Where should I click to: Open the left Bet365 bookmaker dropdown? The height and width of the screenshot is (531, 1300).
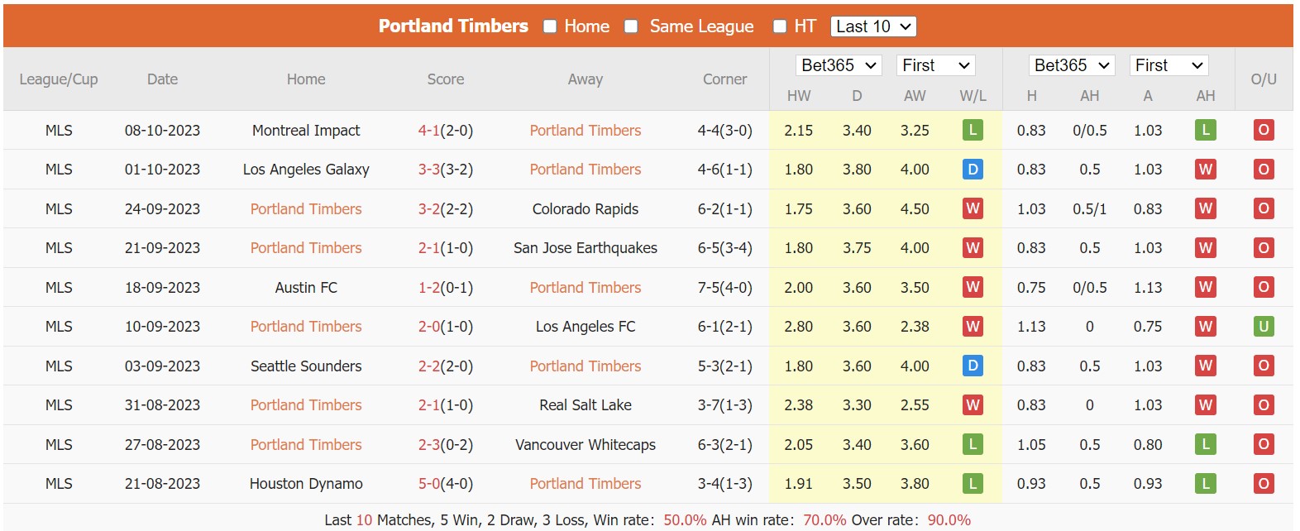point(839,65)
